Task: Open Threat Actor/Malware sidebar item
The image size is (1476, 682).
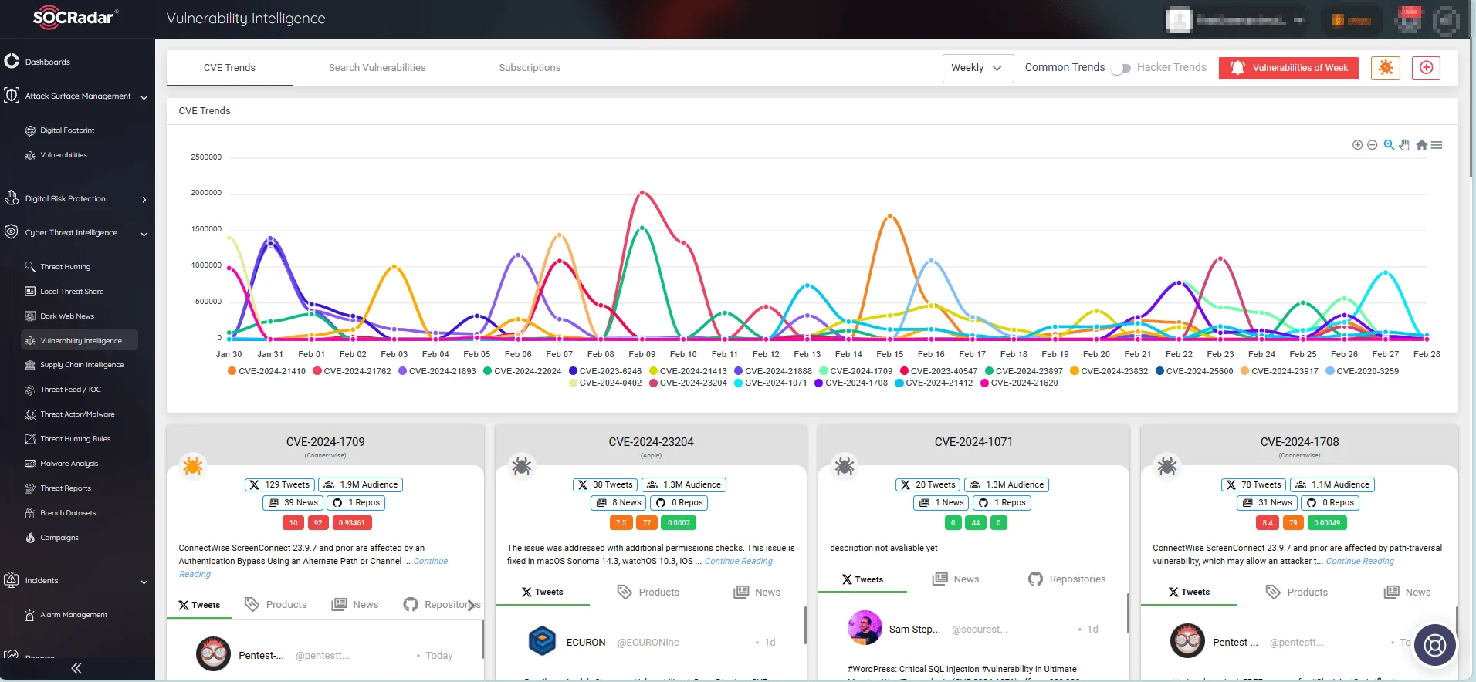Action: point(77,414)
